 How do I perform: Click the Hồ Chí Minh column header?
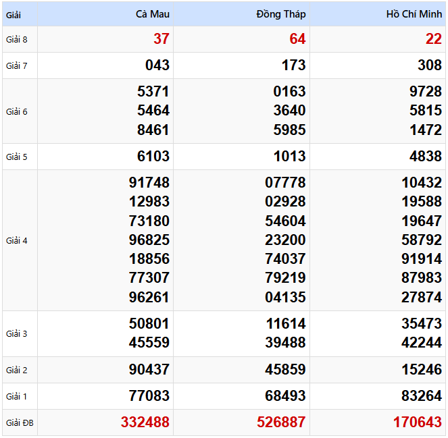(414, 14)
